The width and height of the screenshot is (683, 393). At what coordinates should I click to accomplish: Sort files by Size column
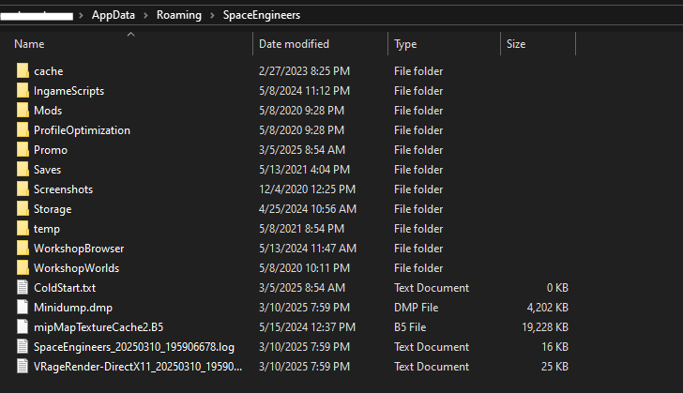(516, 44)
